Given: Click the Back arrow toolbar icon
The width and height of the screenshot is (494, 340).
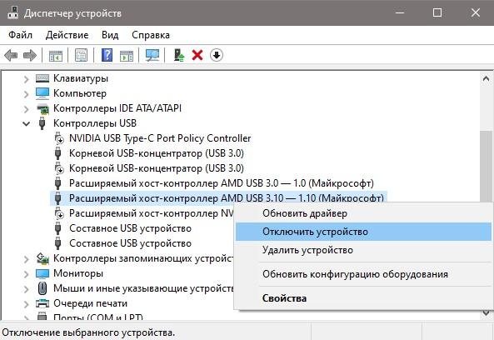Looking at the screenshot, I should (x=11, y=56).
